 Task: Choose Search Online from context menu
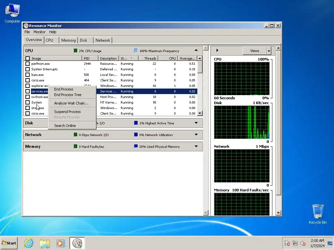click(65, 126)
